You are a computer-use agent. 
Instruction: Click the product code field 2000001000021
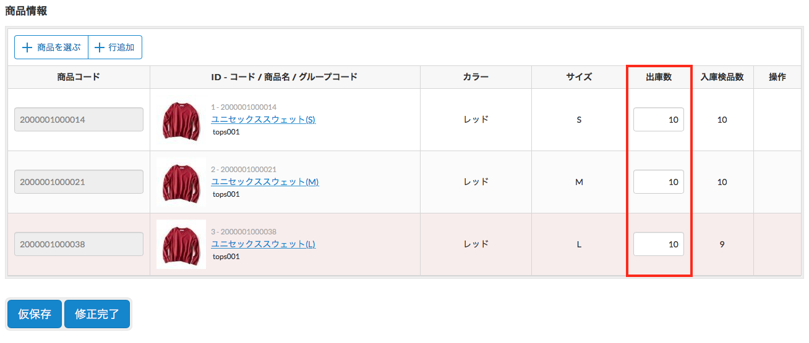pyautogui.click(x=79, y=182)
